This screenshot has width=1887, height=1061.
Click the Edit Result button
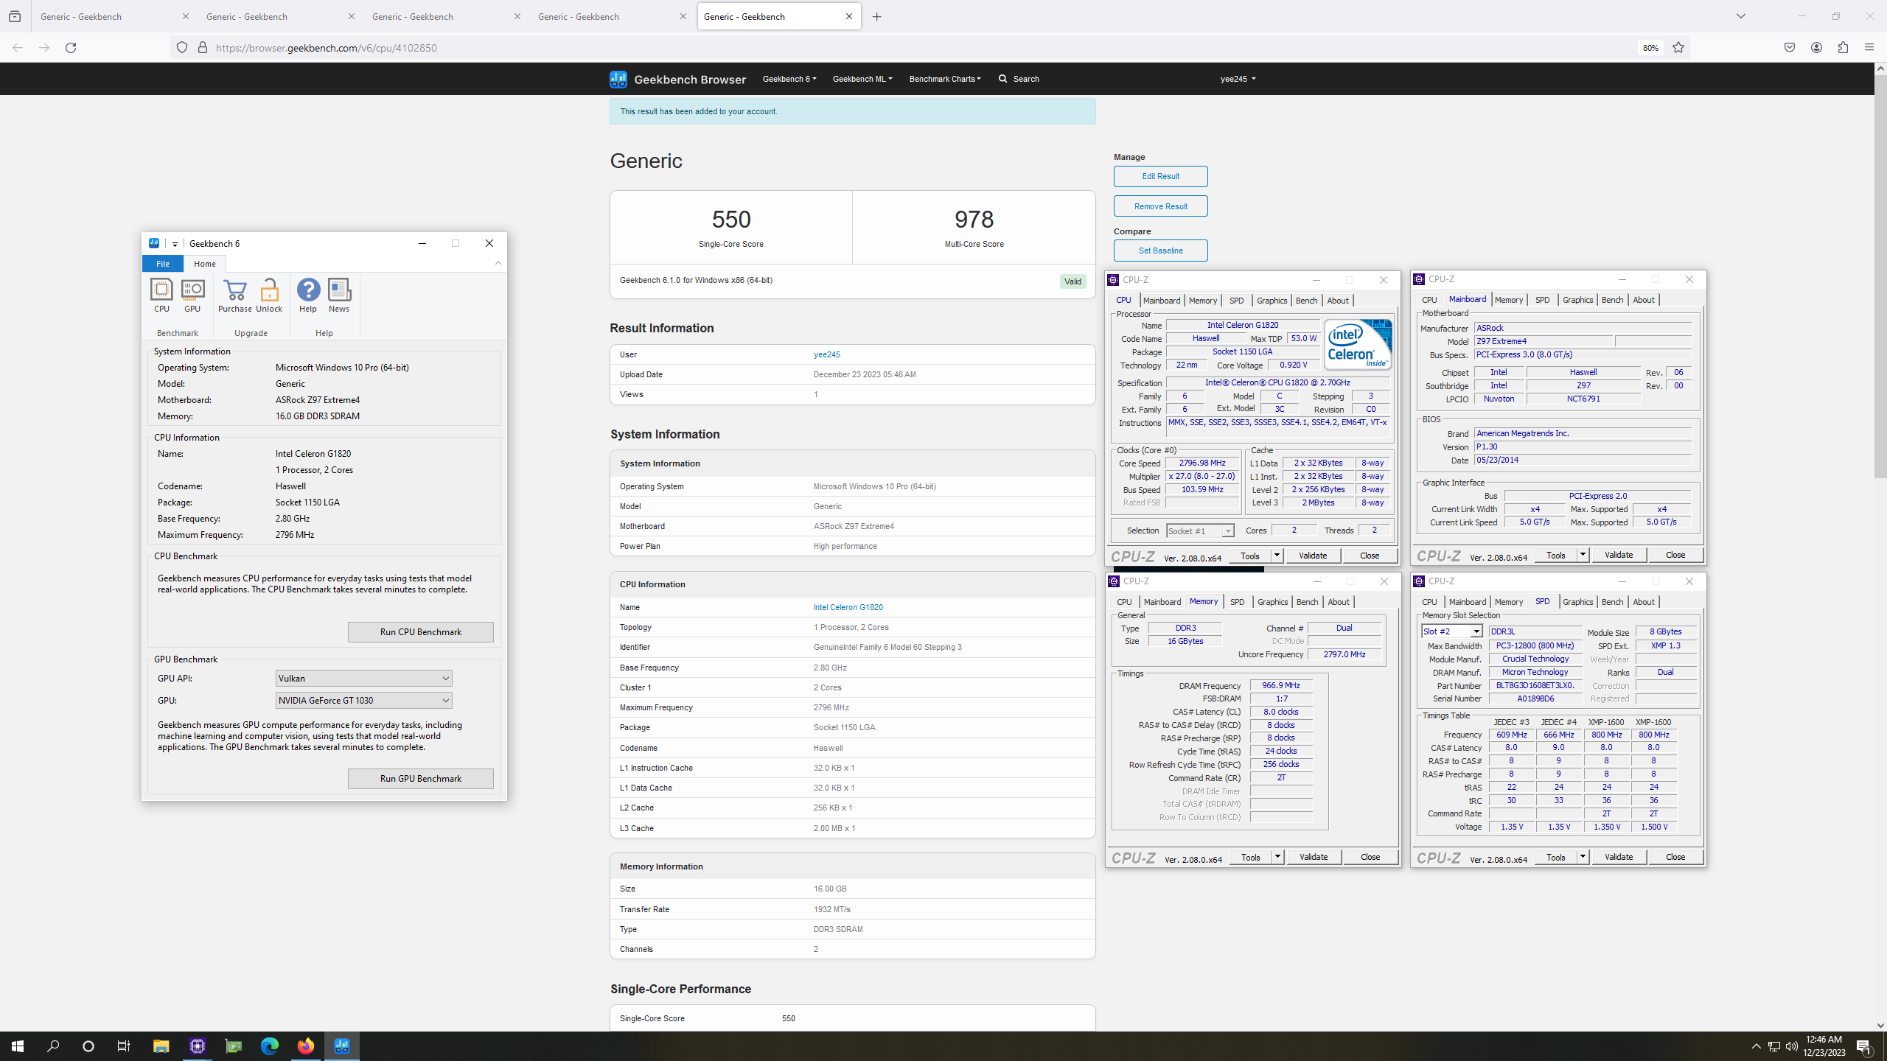pyautogui.click(x=1160, y=176)
